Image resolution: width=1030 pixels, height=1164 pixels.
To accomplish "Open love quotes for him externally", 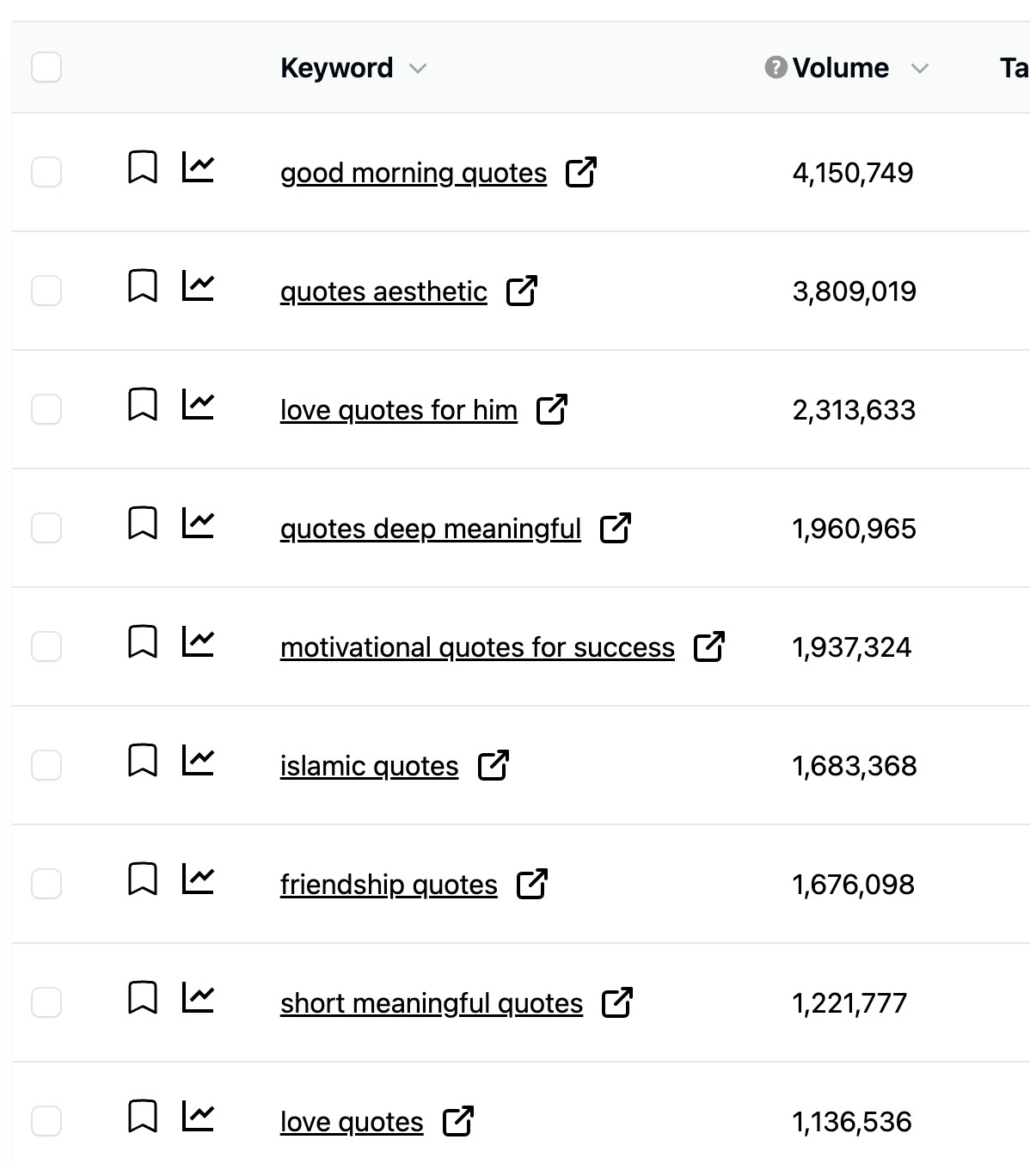I will pyautogui.click(x=551, y=410).
